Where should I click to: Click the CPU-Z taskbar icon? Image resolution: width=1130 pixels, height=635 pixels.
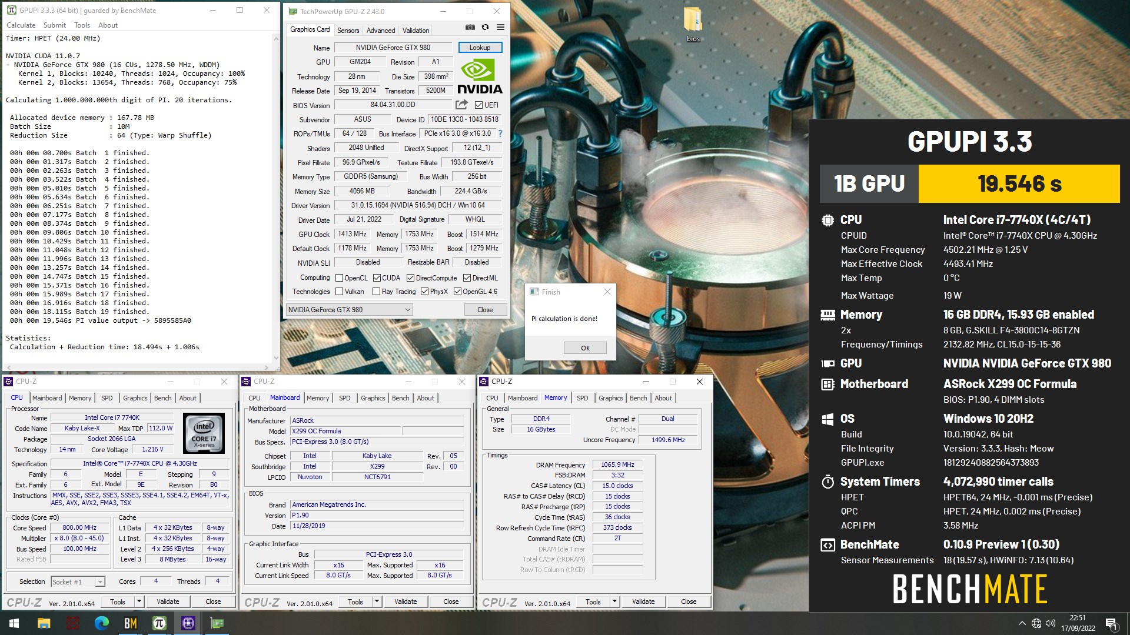click(x=188, y=623)
